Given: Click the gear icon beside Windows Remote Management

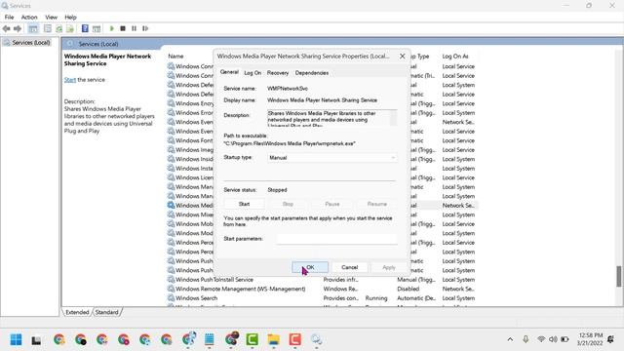Looking at the screenshot, I should click(171, 289).
